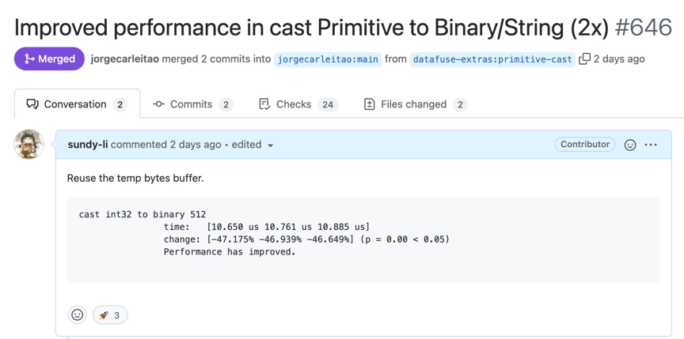684x339 pixels.
Task: Open the comment three-dot options menu
Action: 651,145
